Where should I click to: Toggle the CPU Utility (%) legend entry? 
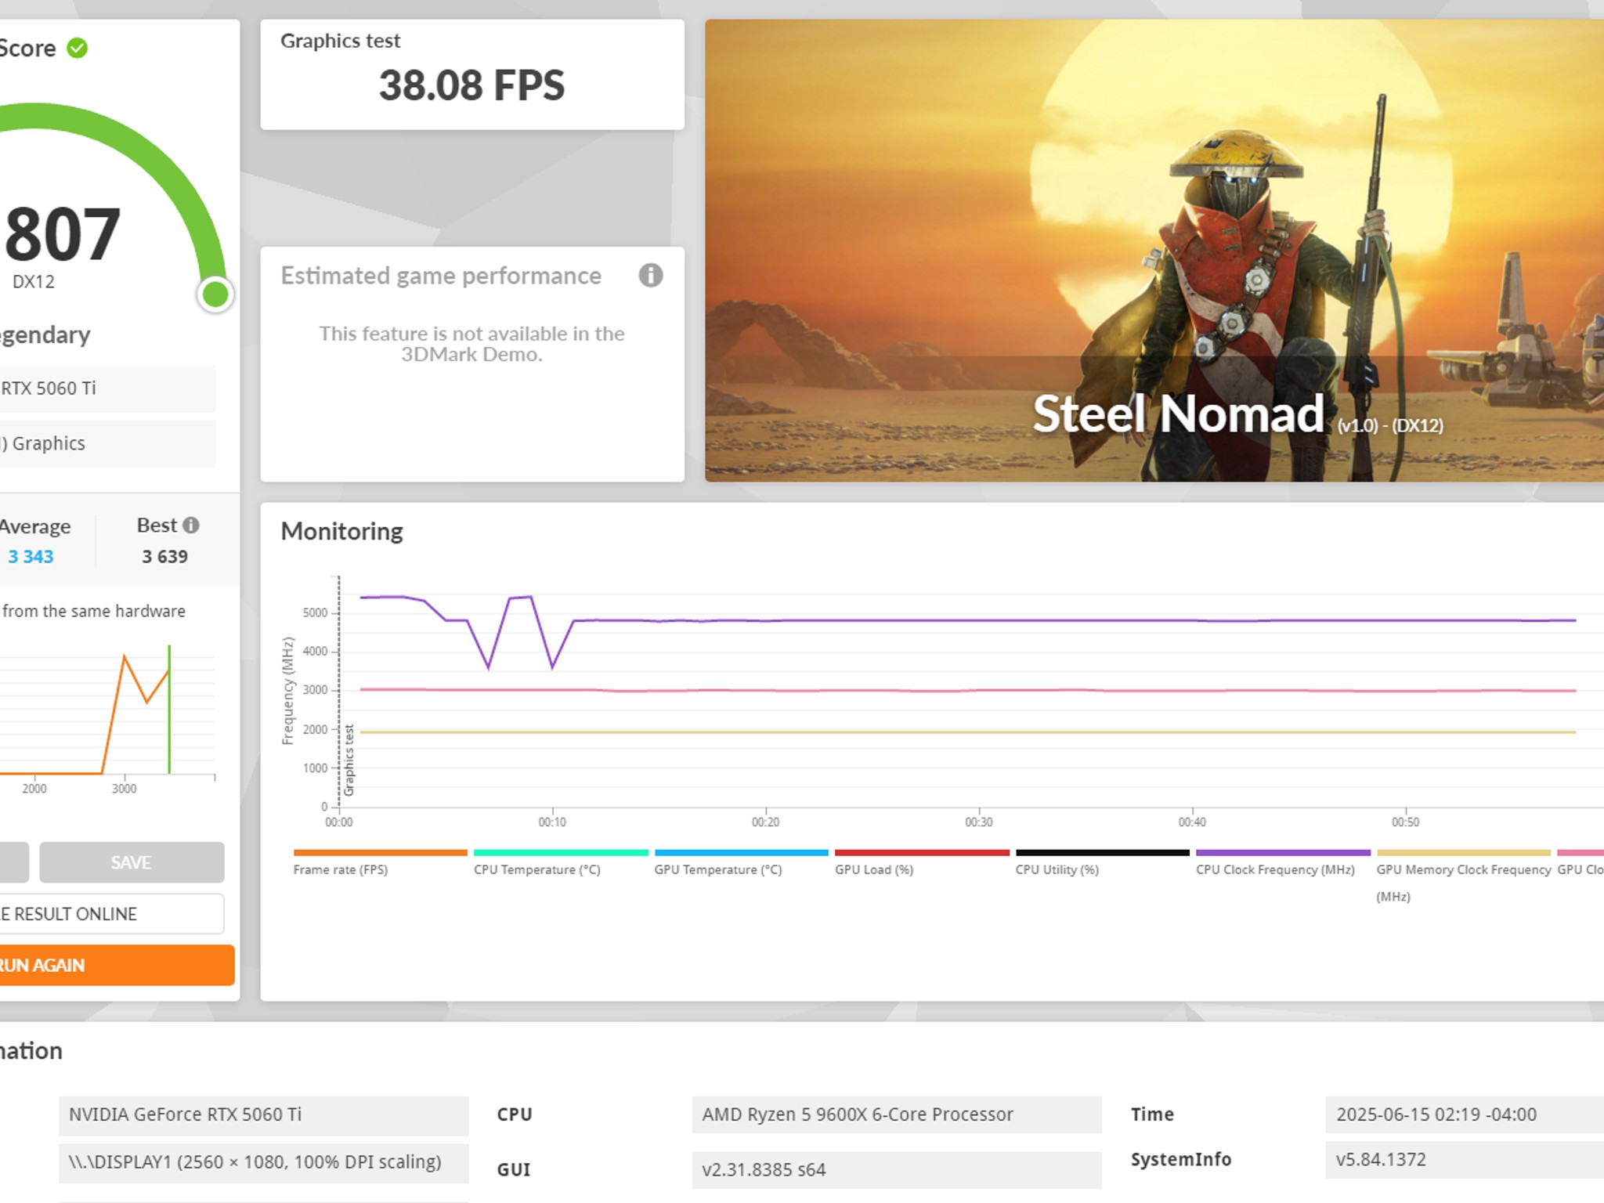(x=1102, y=863)
